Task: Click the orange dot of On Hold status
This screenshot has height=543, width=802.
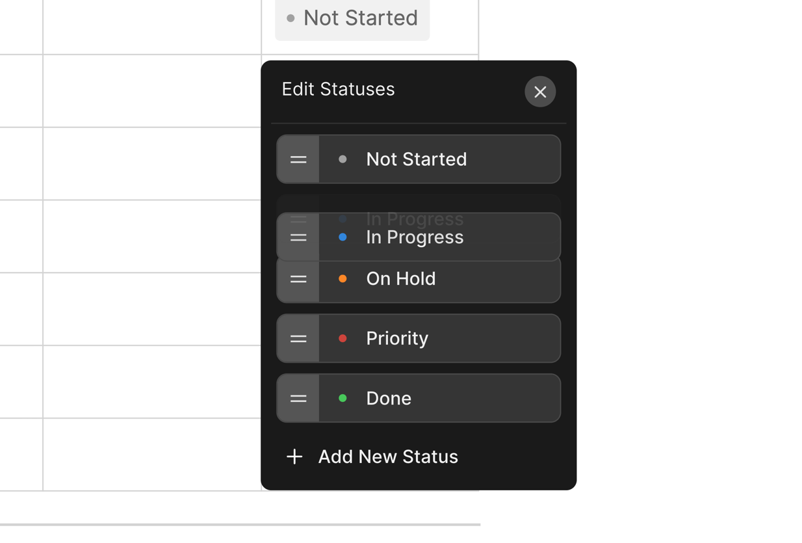Action: (x=343, y=279)
